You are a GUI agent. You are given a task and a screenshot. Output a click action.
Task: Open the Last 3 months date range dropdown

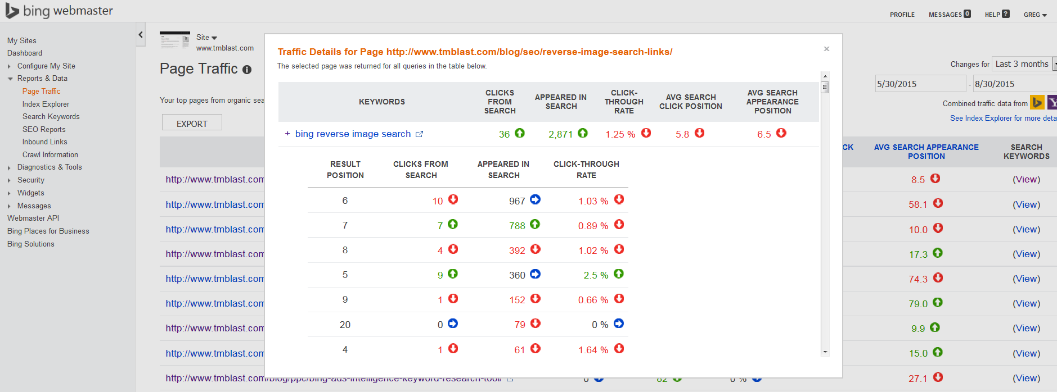1024,64
